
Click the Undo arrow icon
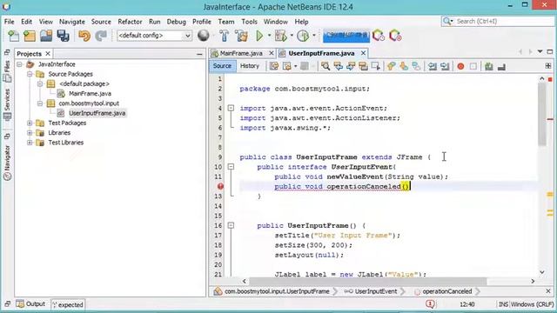84,36
